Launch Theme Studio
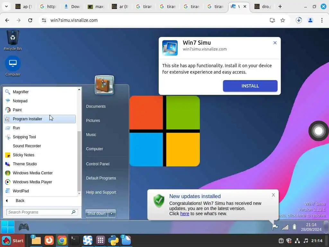This screenshot has width=329, height=247. tap(40, 164)
